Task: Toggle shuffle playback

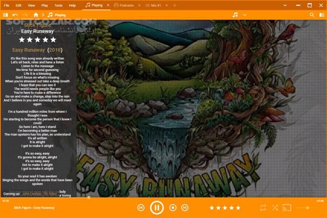Action: point(275,207)
